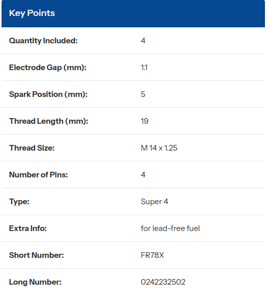This screenshot has width=266, height=295.
Task: Click the 'for lead-free fuel' text
Action: click(170, 228)
